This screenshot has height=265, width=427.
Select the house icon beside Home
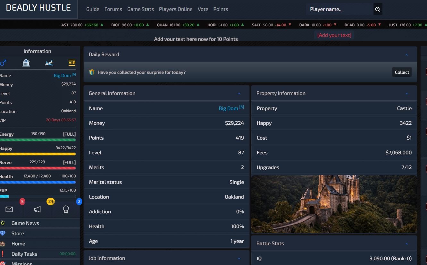pyautogui.click(x=3, y=244)
